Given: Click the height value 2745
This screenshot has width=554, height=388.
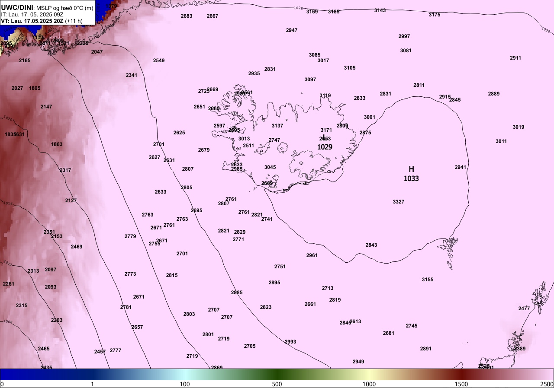Looking at the screenshot, I should click(412, 326).
